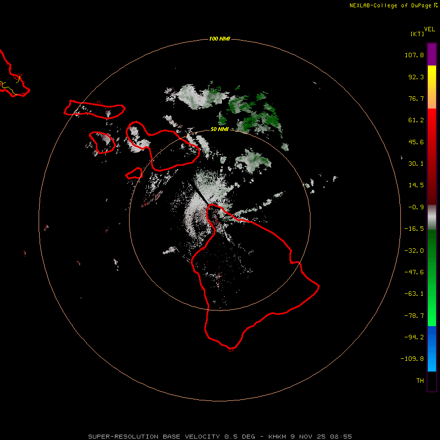Screen dimensions: 440x440
Task: Click the -0.9 velocity scale value
Action: tap(416, 207)
